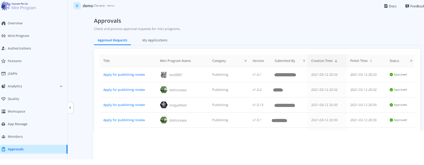Click the Quality diamond icon
Screen dimensions: 424x165
coord(3,99)
